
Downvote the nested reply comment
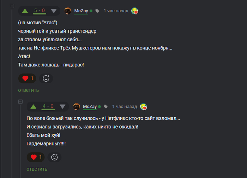pyautogui.click(x=62, y=106)
